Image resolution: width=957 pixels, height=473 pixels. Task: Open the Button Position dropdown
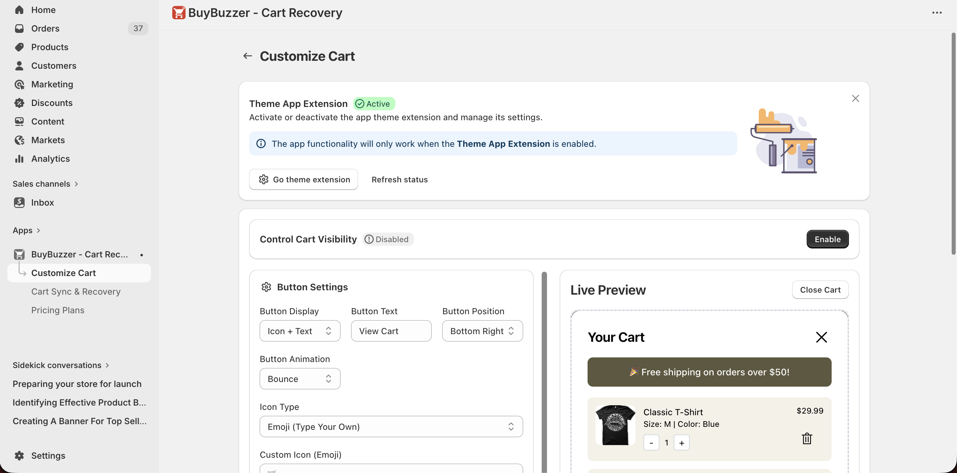(482, 331)
